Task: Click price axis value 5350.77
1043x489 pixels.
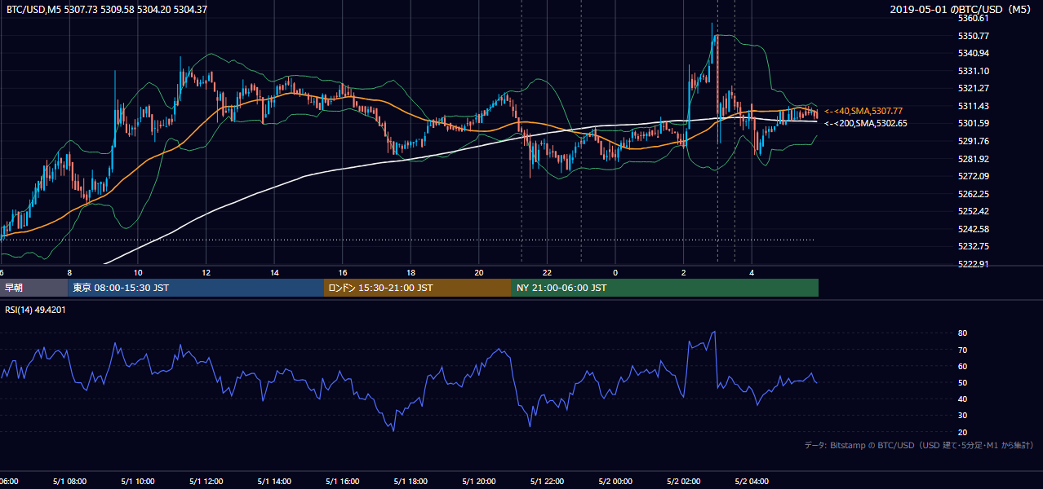Action: (974, 36)
